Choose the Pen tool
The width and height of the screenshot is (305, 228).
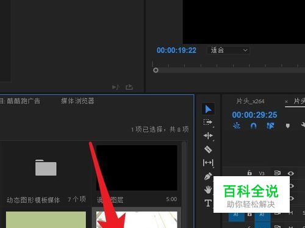coord(208,176)
